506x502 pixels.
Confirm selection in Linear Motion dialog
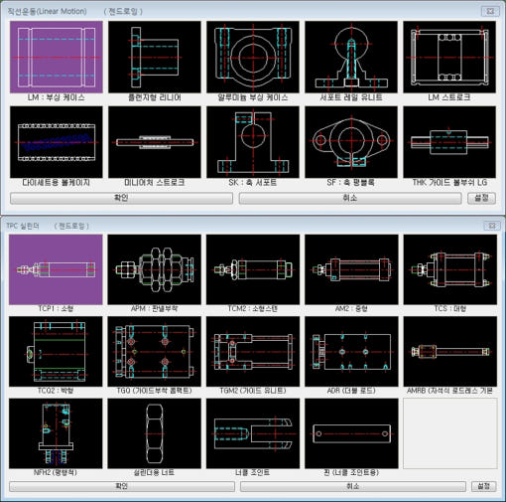coord(121,198)
